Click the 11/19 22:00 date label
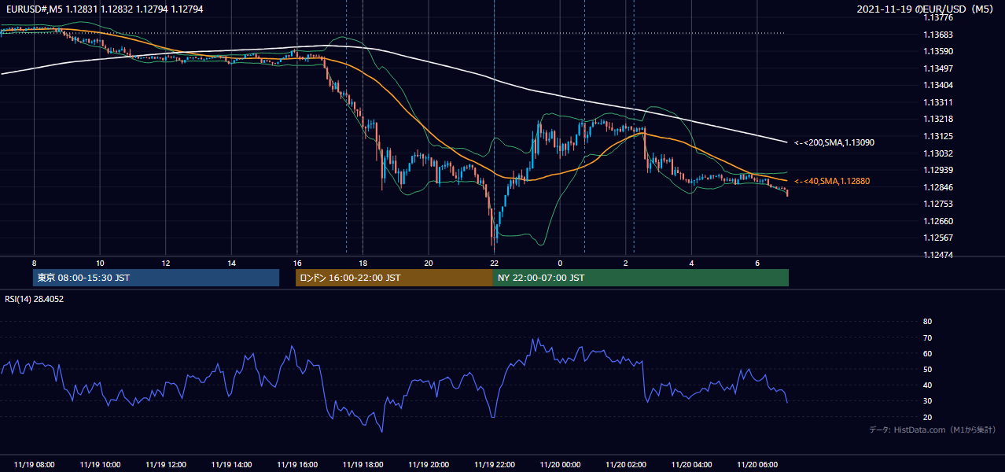The image size is (1005, 472). click(494, 465)
